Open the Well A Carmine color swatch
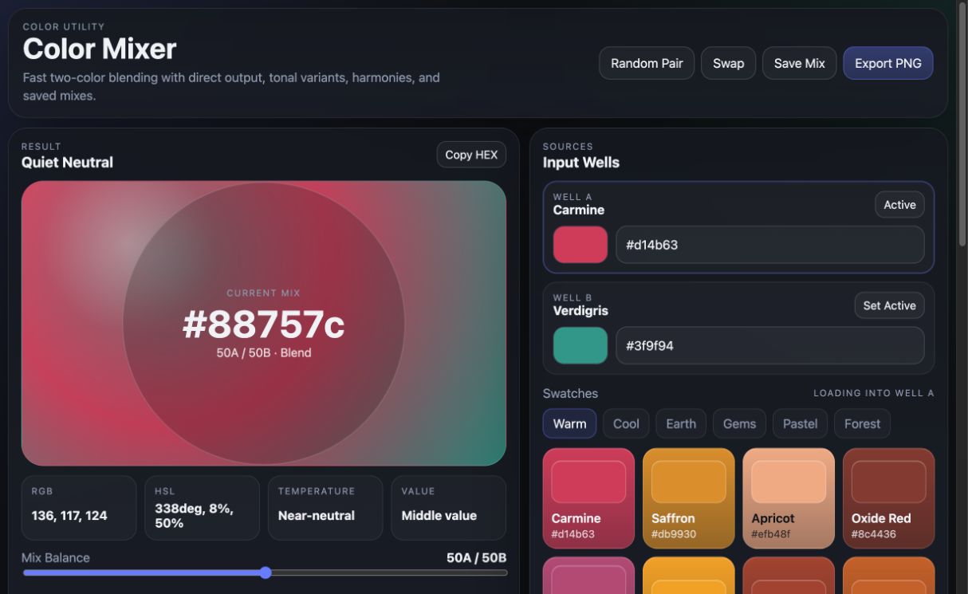 [580, 245]
